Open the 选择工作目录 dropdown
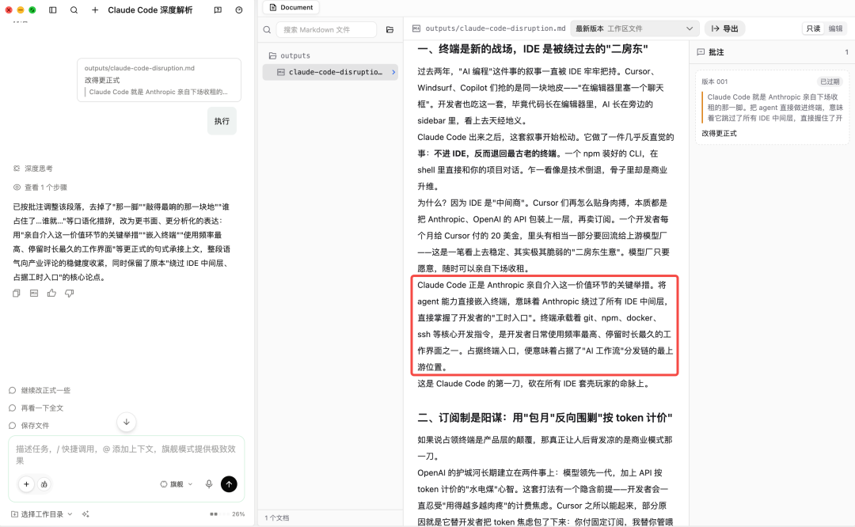Screen dimensions: 855x527 [x=42, y=514]
